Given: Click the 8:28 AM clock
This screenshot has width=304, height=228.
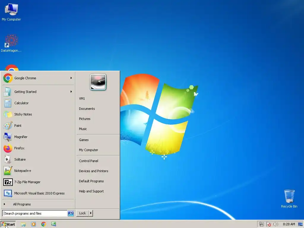Looking at the screenshot, I should 289,224.
